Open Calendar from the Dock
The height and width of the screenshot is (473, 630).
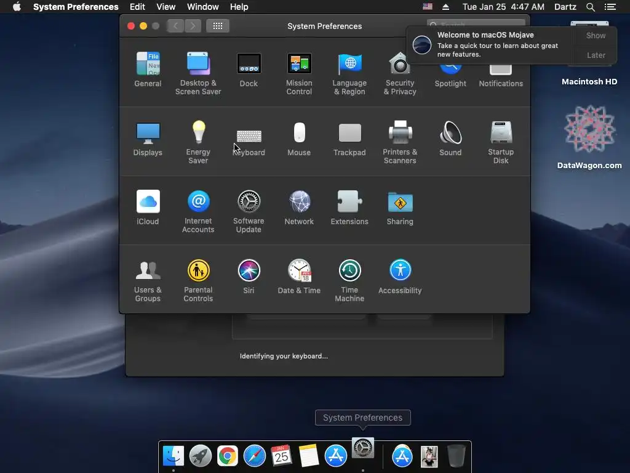pos(281,456)
